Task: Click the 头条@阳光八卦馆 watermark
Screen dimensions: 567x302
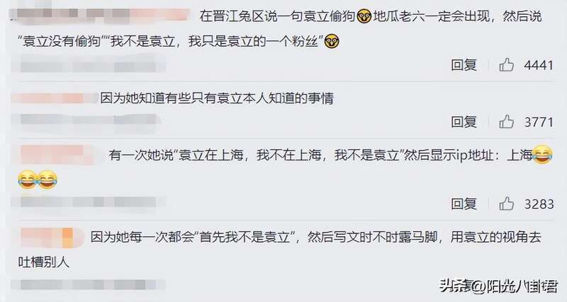Action: 498,286
